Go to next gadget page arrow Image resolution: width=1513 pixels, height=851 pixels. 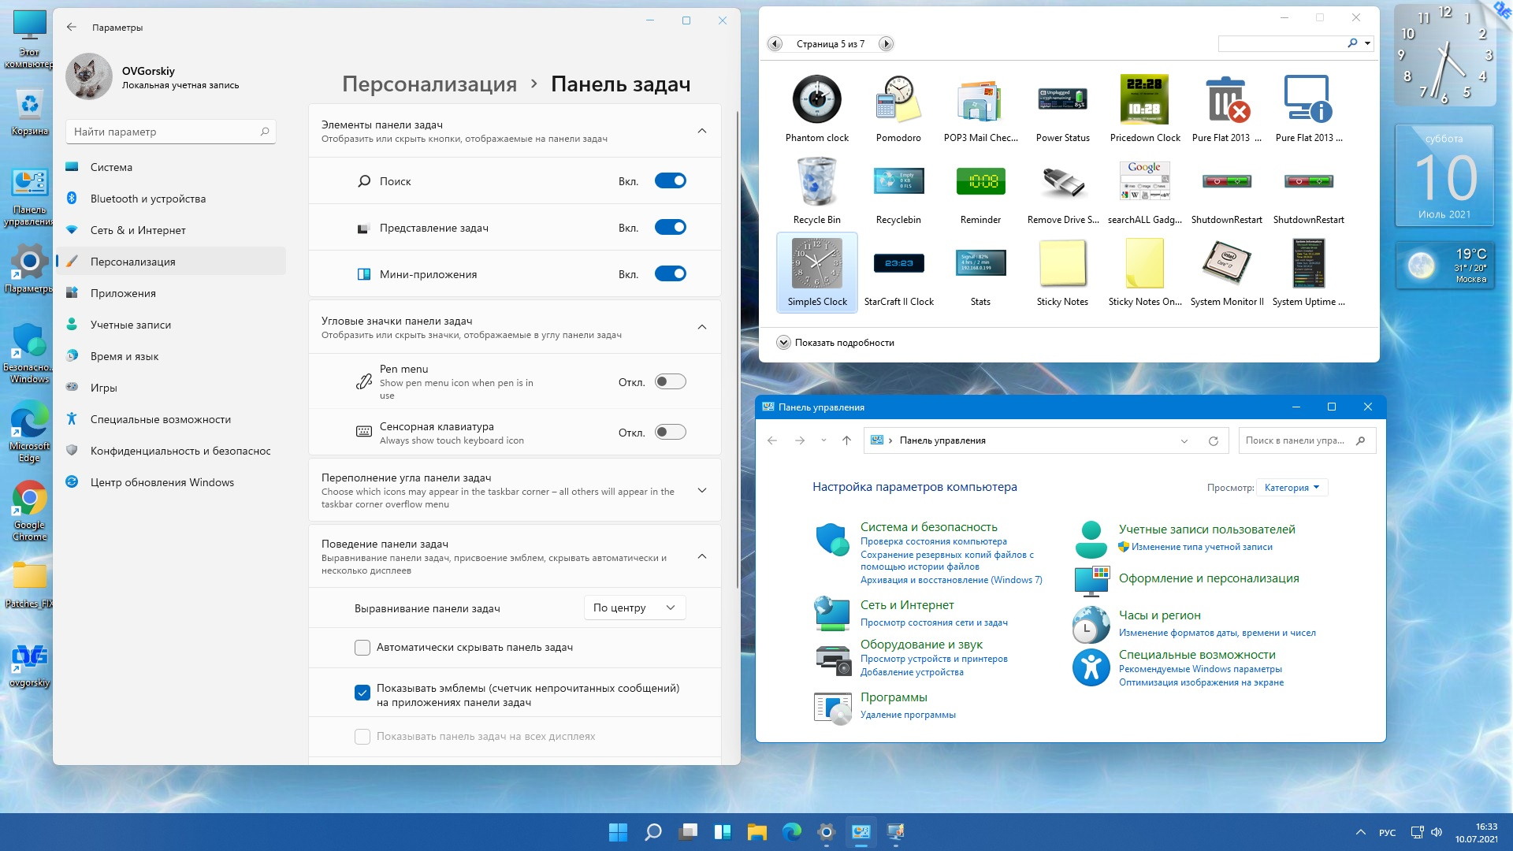point(886,44)
